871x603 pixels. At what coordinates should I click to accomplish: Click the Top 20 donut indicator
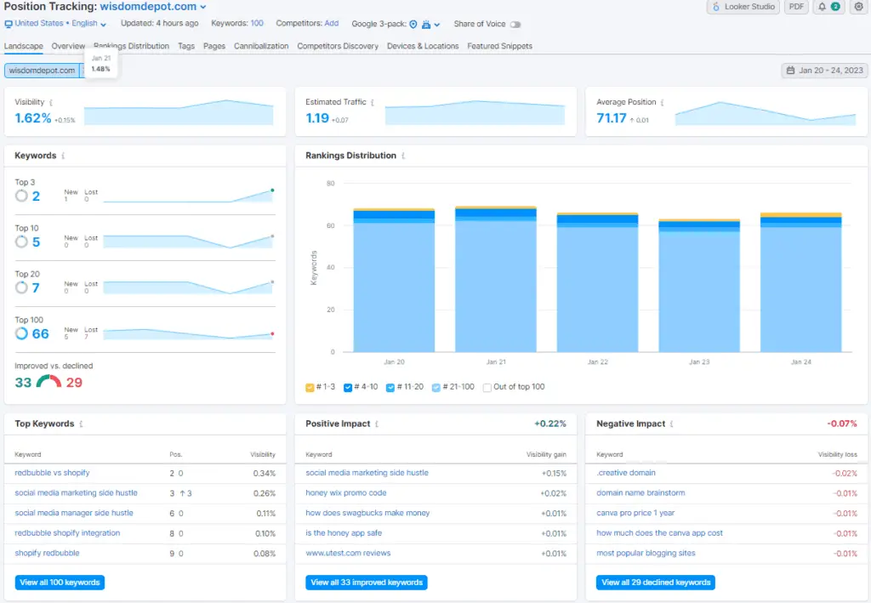point(21,287)
